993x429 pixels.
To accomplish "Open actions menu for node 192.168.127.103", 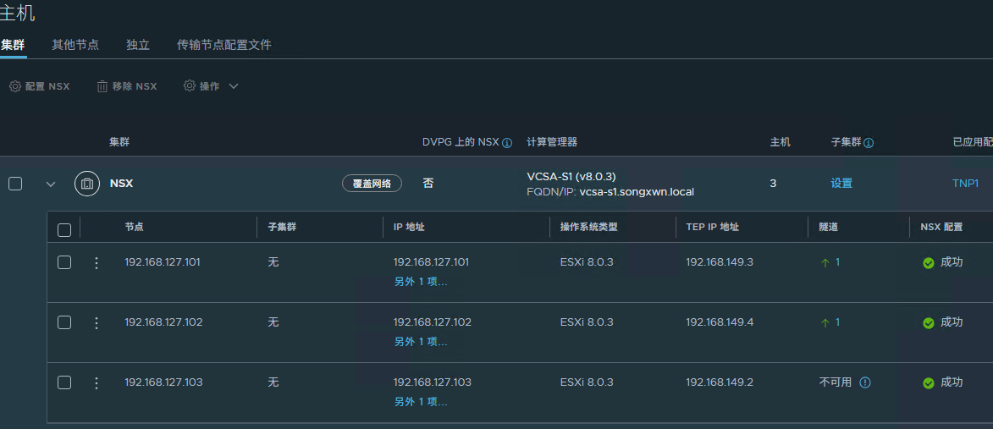I will (x=97, y=383).
